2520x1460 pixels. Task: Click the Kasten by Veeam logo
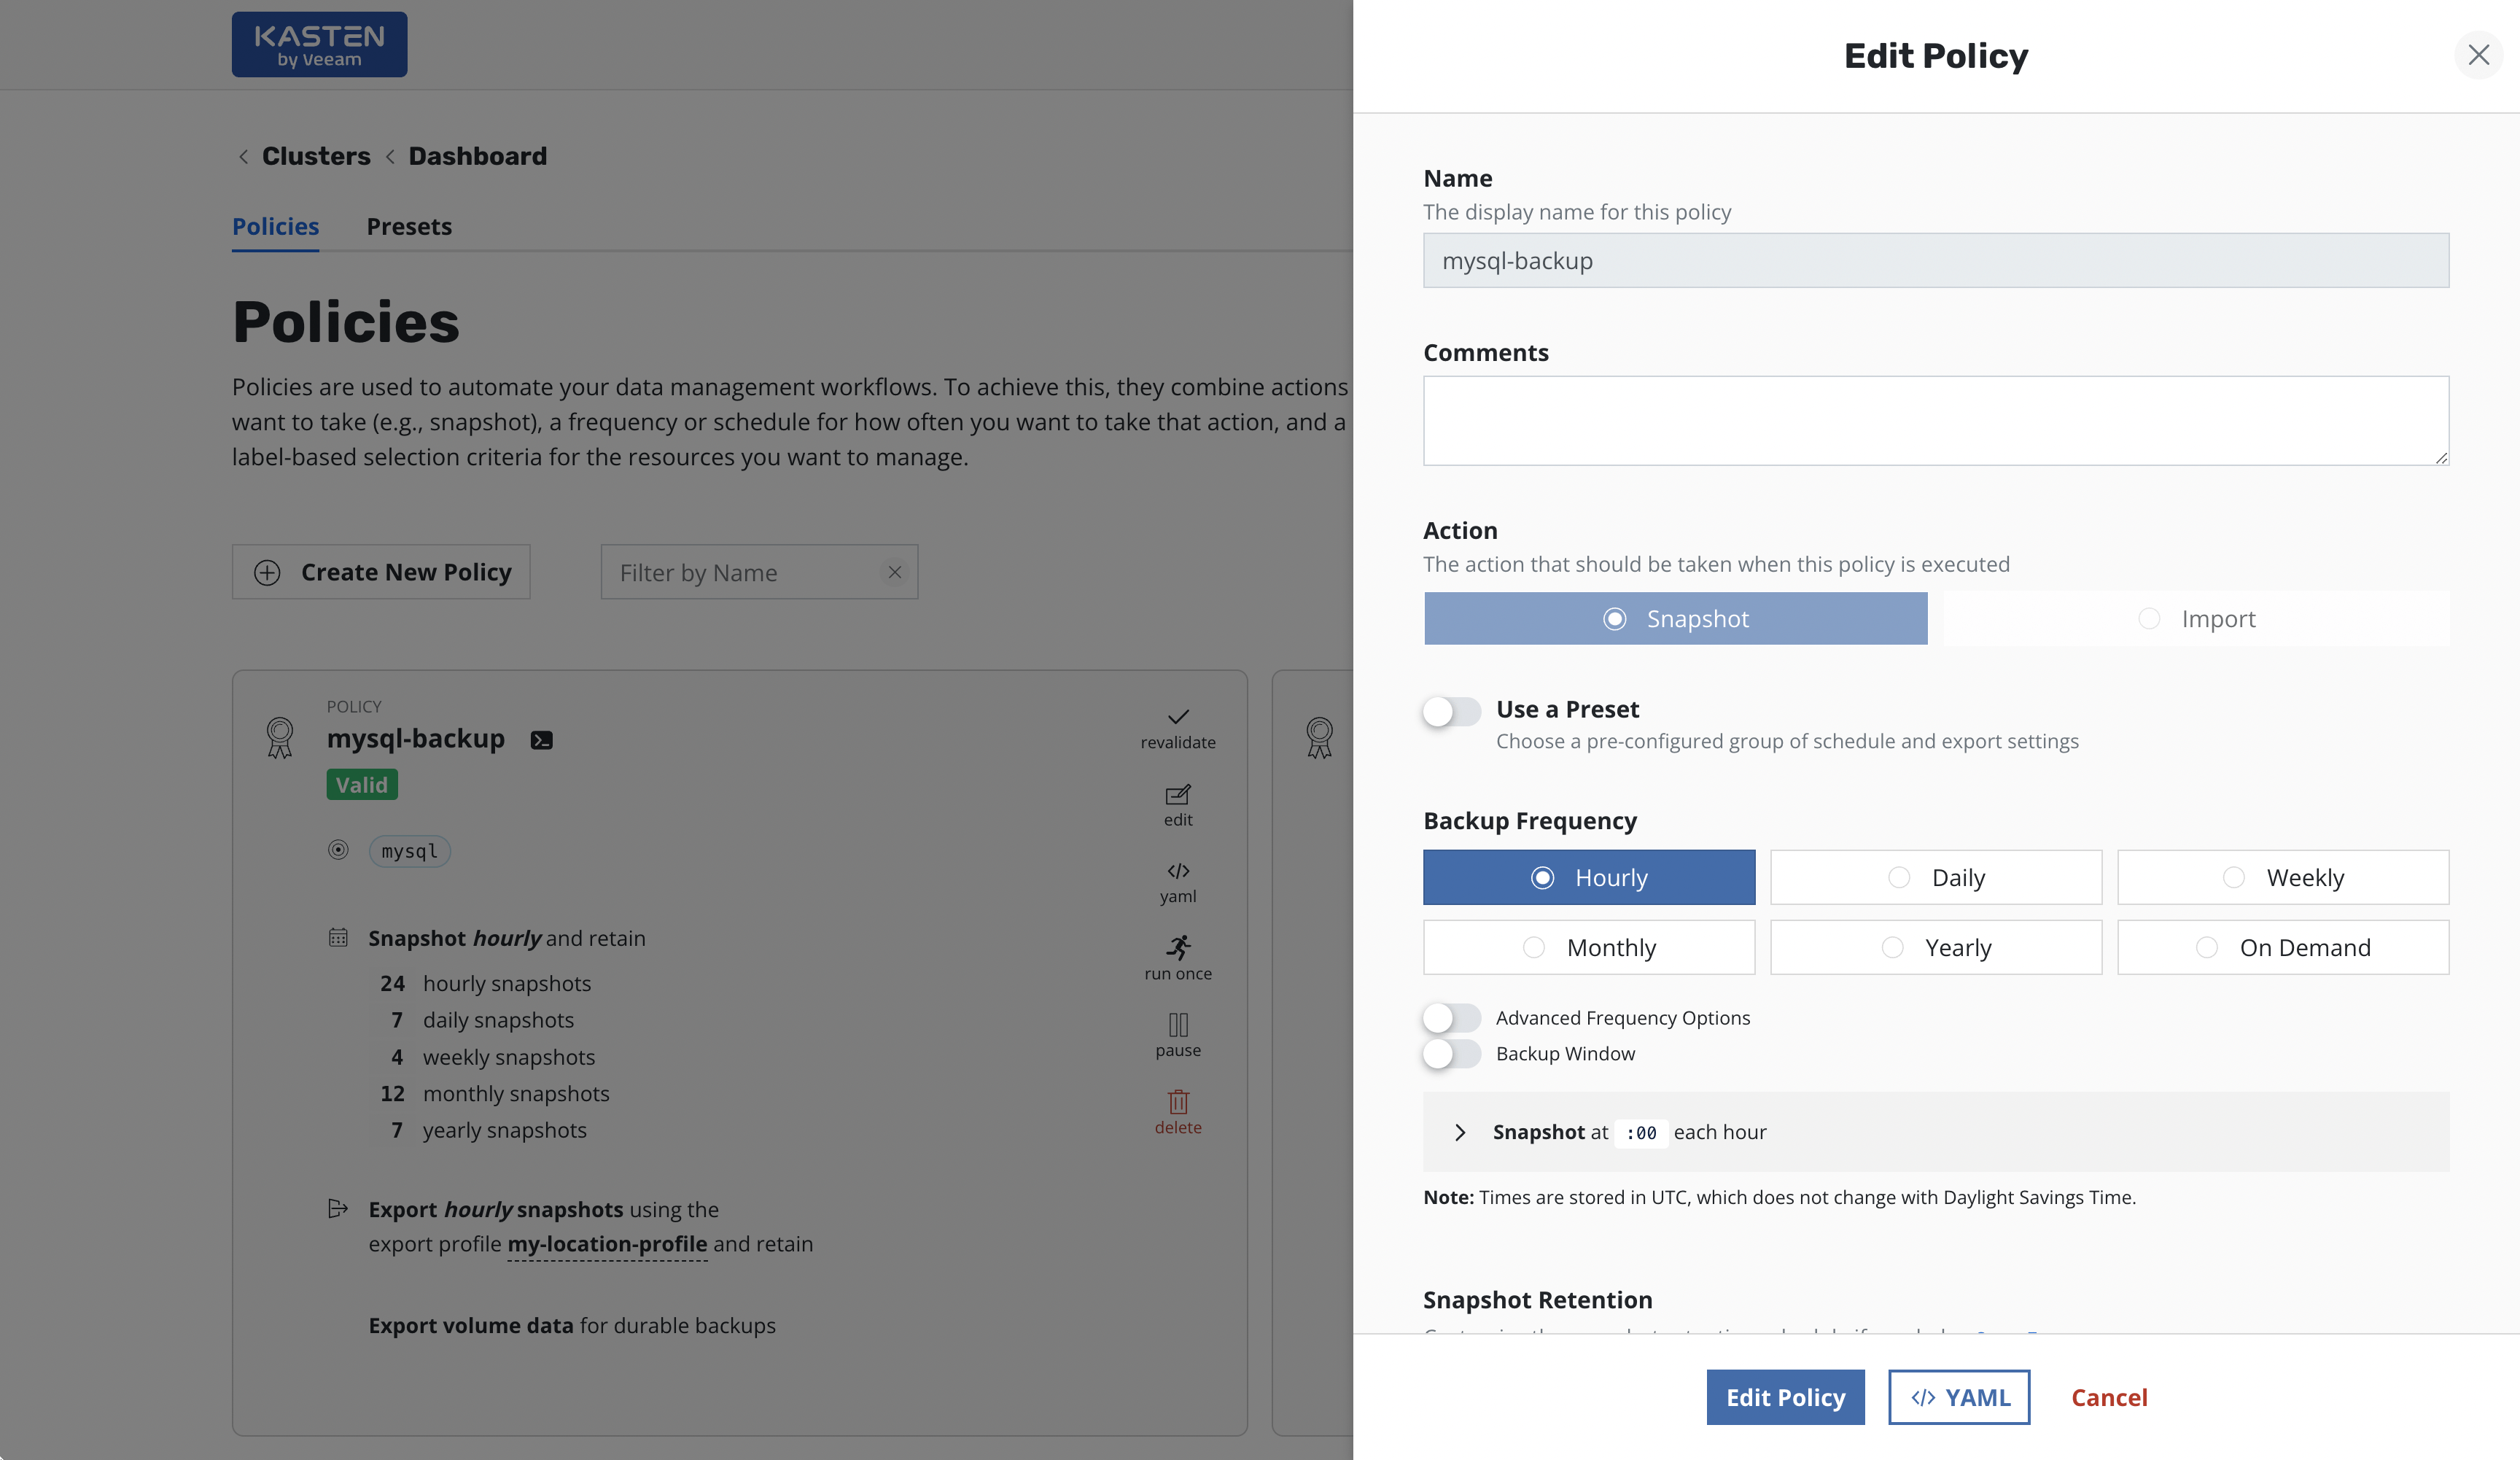pos(319,45)
